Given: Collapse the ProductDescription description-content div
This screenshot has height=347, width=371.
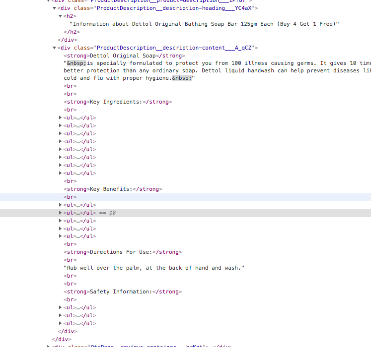Looking at the screenshot, I should [x=54, y=48].
